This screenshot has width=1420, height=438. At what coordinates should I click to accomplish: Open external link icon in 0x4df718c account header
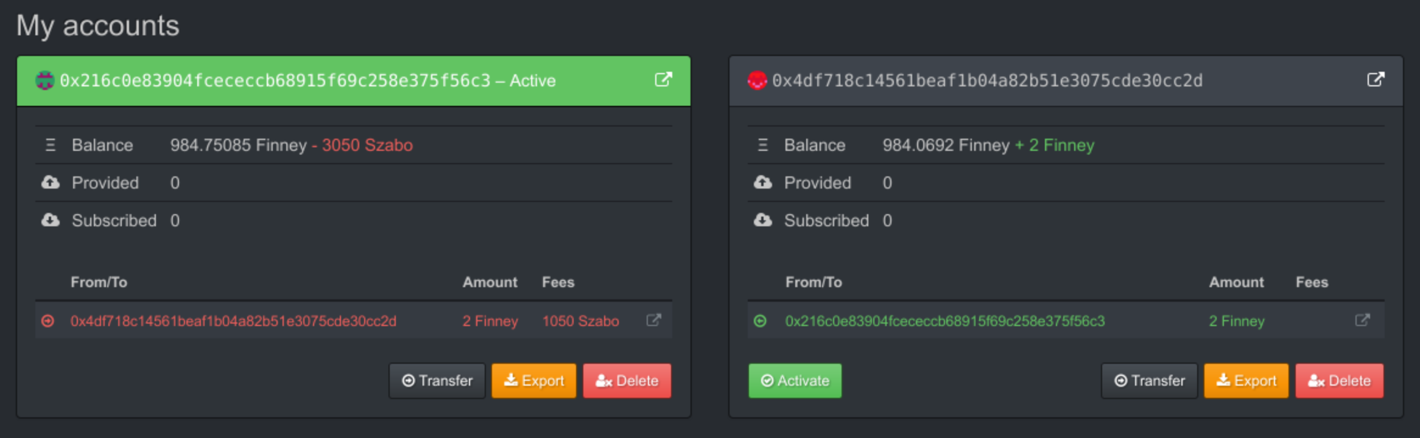pyautogui.click(x=1376, y=80)
